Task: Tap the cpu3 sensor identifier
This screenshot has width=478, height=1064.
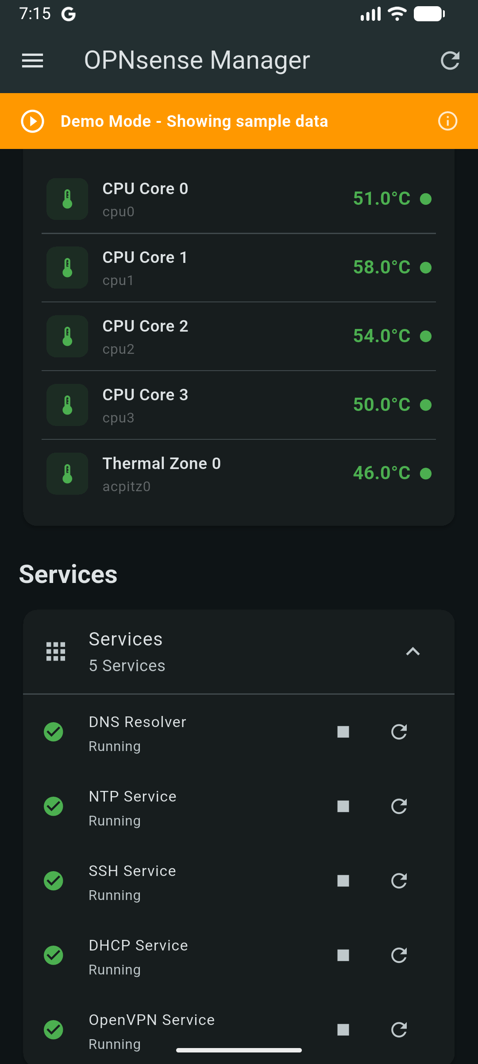Action: (118, 418)
